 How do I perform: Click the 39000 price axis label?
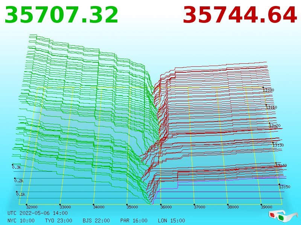click(266, 207)
